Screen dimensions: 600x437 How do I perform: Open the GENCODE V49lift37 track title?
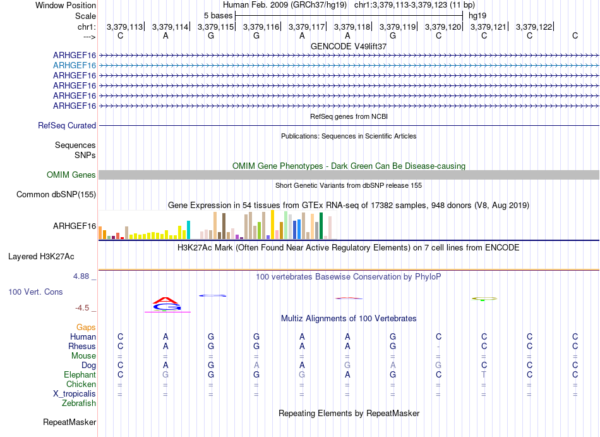point(349,46)
